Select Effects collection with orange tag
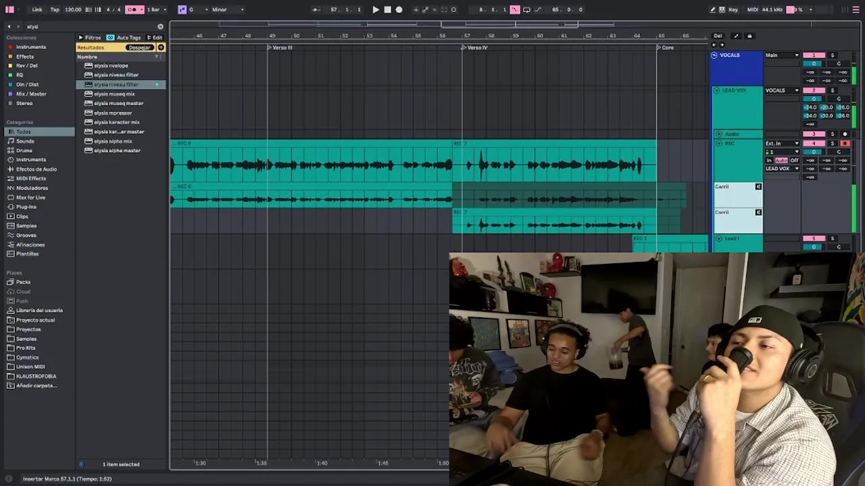Viewport: 865px width, 486px height. click(x=25, y=56)
